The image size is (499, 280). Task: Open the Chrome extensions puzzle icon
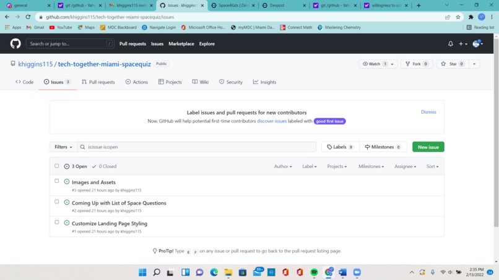471,17
